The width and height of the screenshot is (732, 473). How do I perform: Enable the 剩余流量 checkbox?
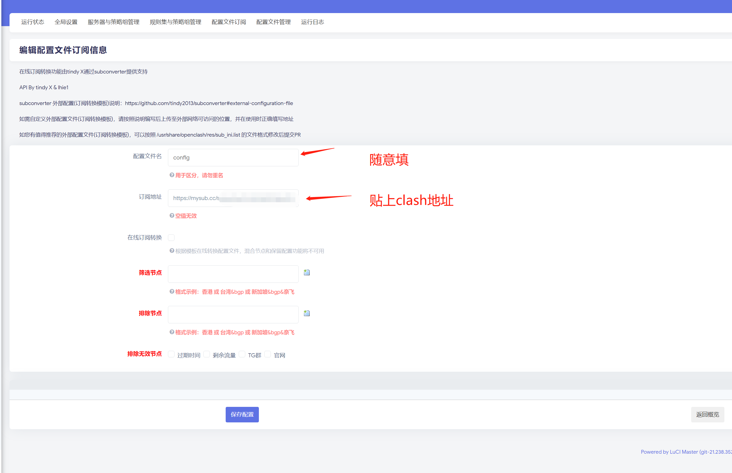(x=207, y=354)
